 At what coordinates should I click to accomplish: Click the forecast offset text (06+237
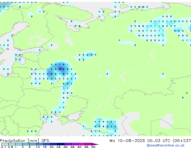coord(182,141)
